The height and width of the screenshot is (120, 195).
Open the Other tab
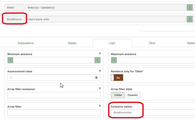(x=152, y=43)
